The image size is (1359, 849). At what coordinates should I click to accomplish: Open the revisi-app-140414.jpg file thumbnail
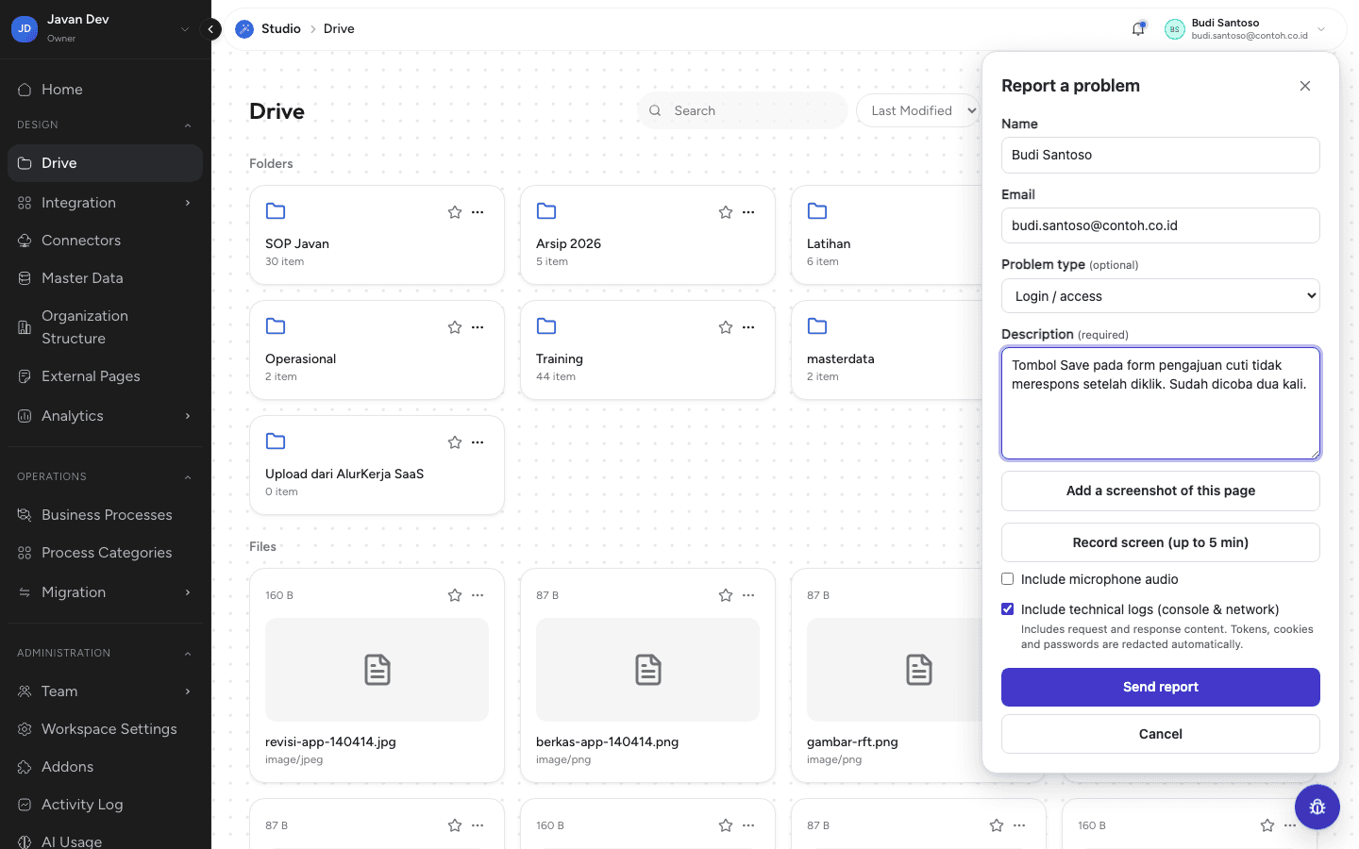point(377,670)
